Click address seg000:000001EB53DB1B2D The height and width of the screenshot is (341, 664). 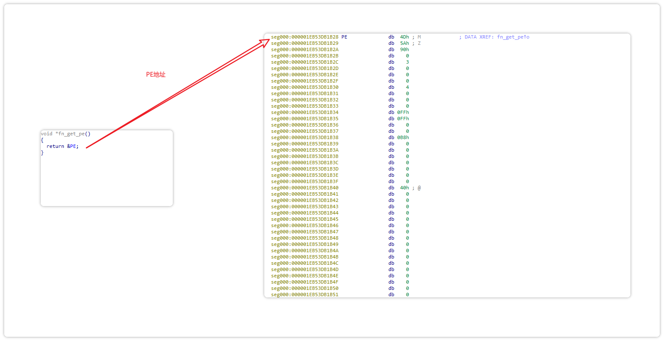tap(305, 68)
